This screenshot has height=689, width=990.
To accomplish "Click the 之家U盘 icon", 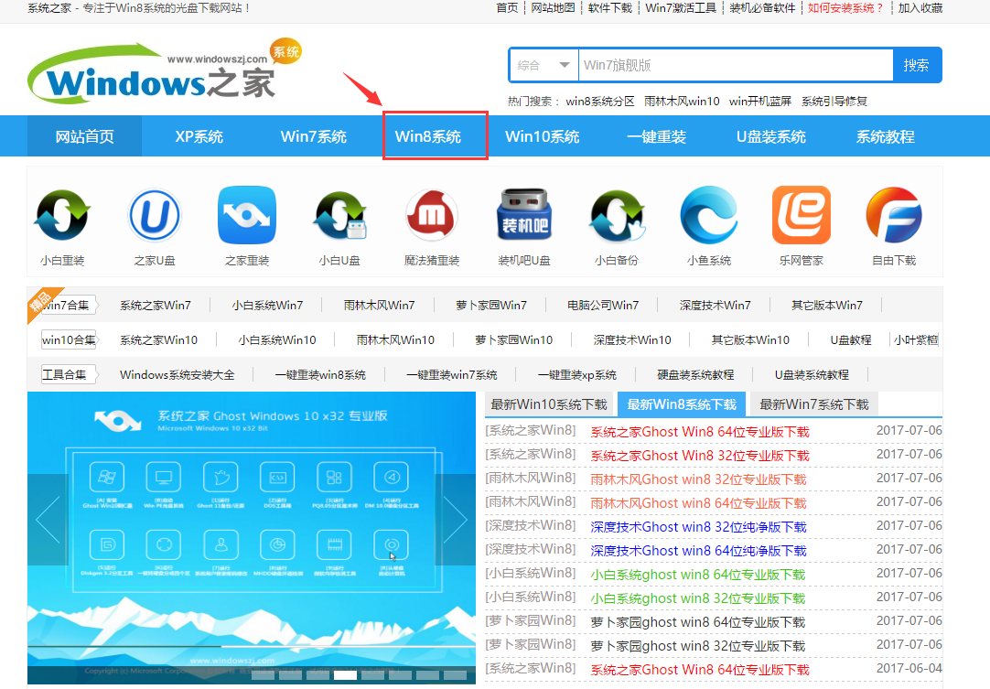I will click(154, 215).
